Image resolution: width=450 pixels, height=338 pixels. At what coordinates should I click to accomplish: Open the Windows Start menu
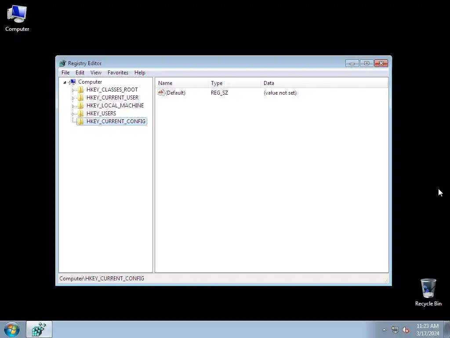coord(12,329)
